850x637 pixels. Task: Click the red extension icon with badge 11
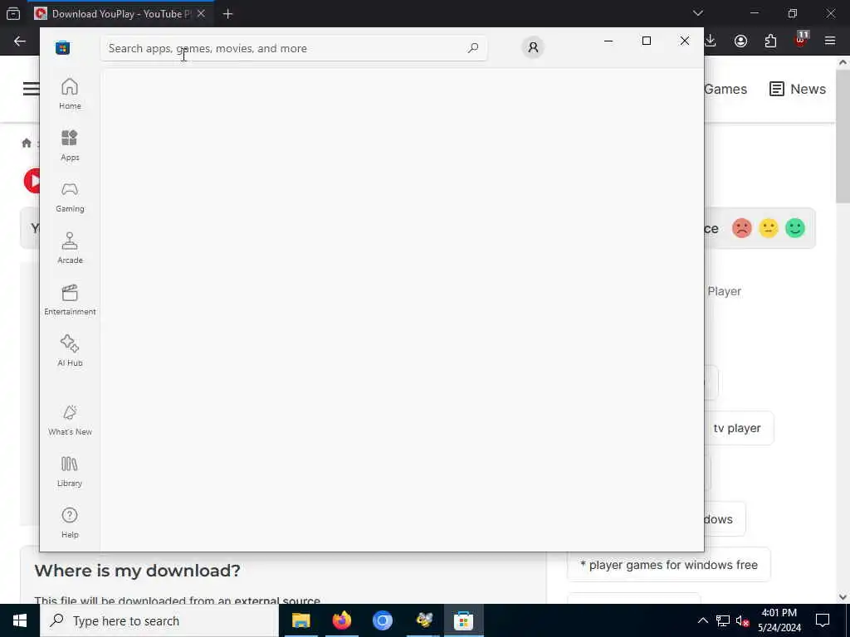pos(801,40)
